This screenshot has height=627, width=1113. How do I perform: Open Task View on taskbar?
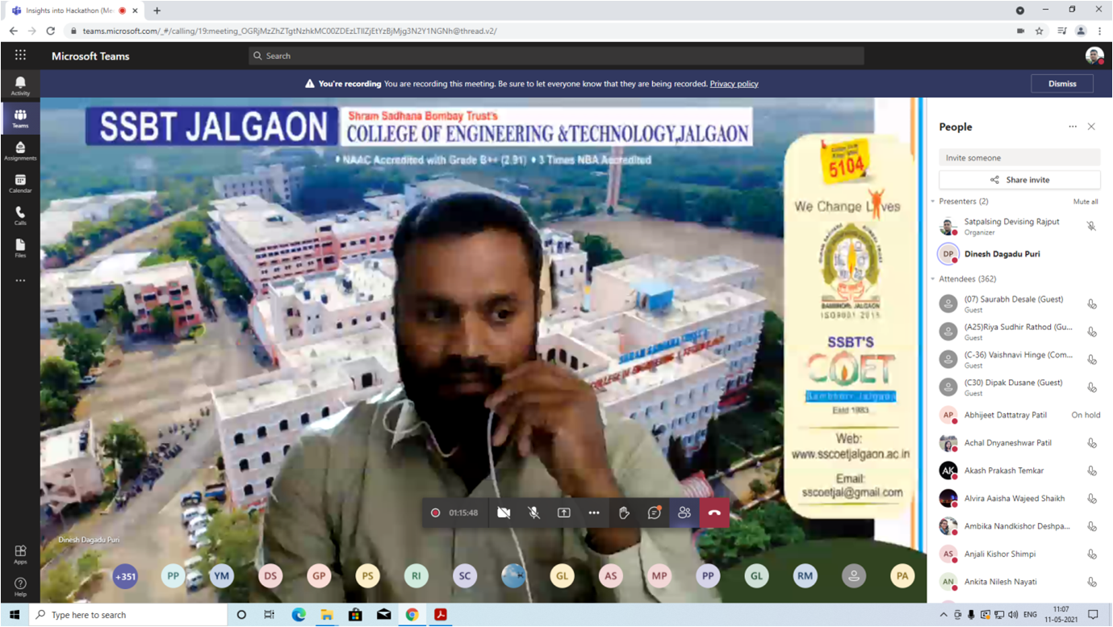pyautogui.click(x=269, y=615)
